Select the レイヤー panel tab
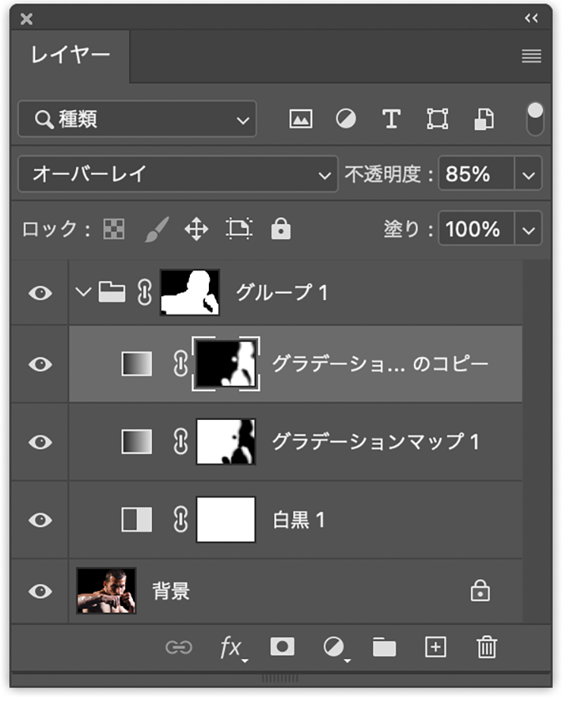Image resolution: width=562 pixels, height=701 pixels. 70,56
